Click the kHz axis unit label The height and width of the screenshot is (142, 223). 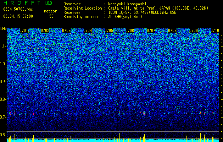[3, 29]
